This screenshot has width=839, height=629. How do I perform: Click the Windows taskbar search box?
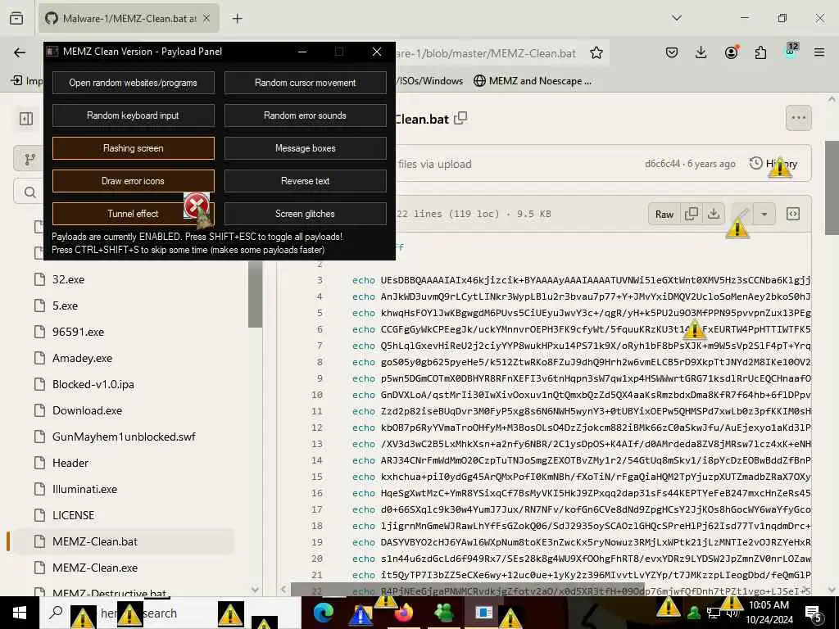(x=170, y=613)
